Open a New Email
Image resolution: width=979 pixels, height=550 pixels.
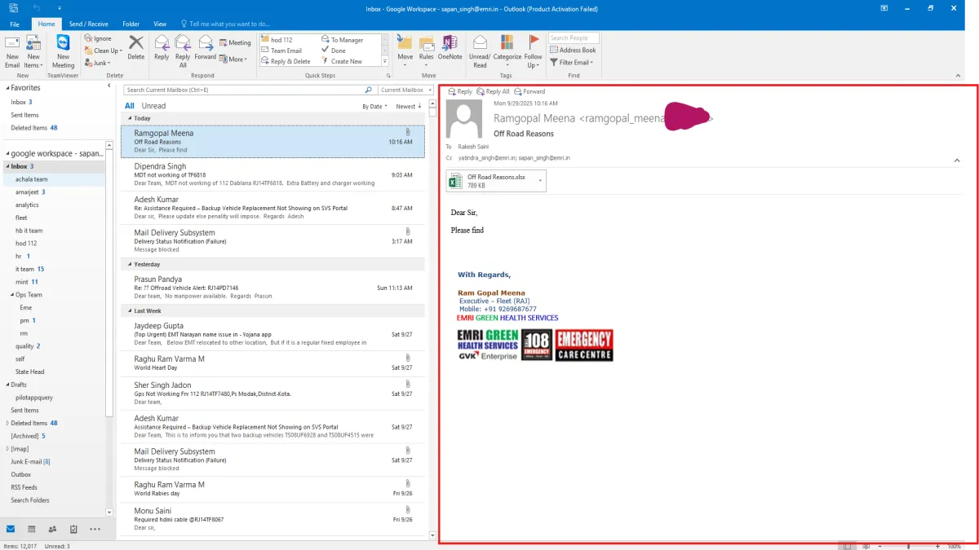(x=11, y=51)
